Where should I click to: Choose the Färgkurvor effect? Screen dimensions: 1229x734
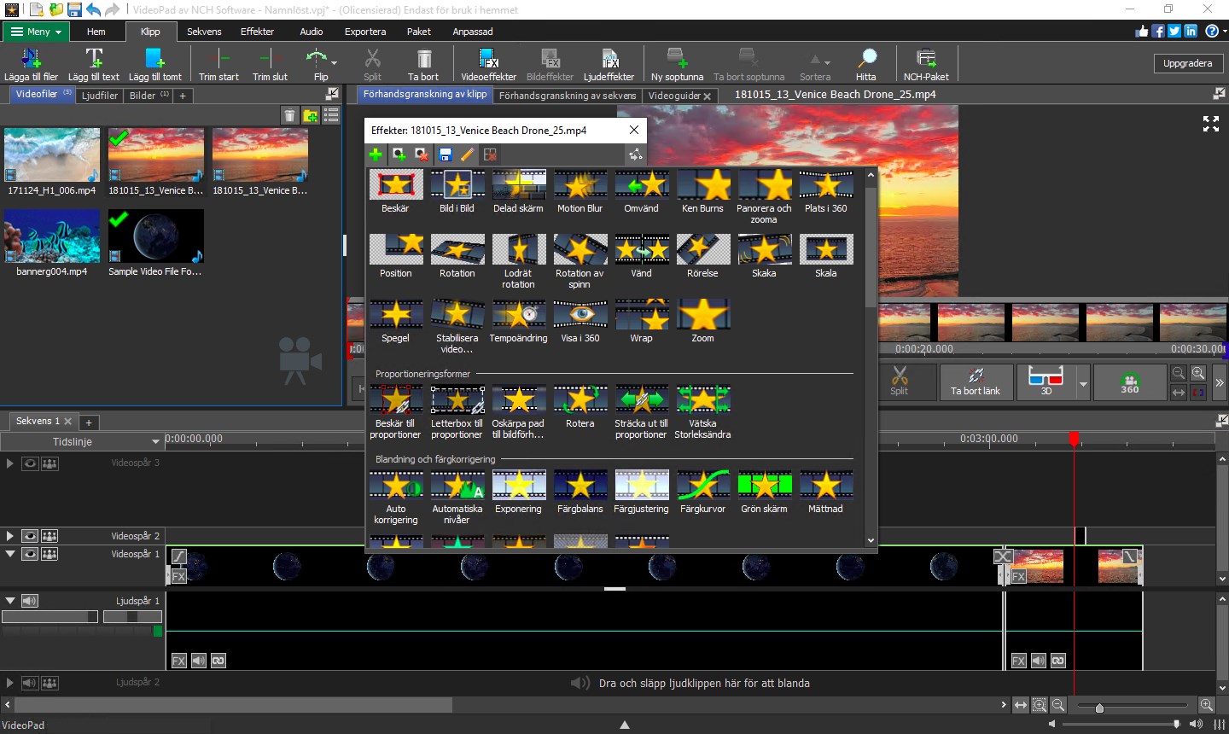point(702,492)
